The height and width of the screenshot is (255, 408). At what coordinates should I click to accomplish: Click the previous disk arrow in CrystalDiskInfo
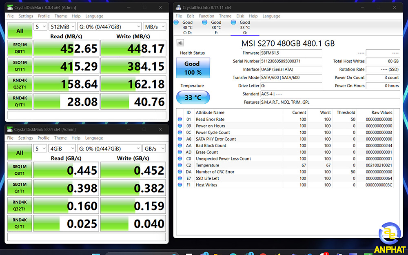click(x=180, y=43)
